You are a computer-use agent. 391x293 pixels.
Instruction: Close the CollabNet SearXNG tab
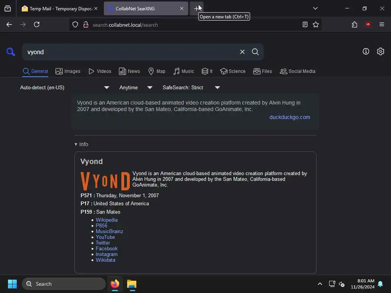181,8
